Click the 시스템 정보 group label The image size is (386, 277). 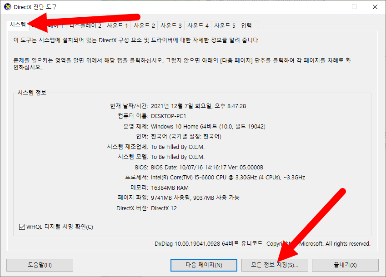pos(32,93)
